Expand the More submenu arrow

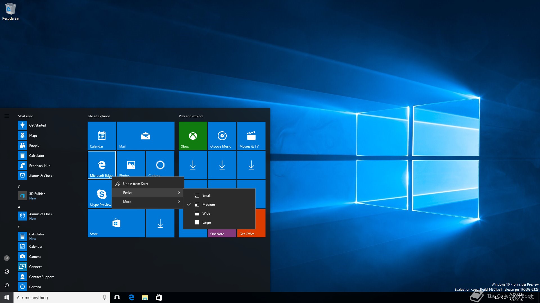[179, 201]
